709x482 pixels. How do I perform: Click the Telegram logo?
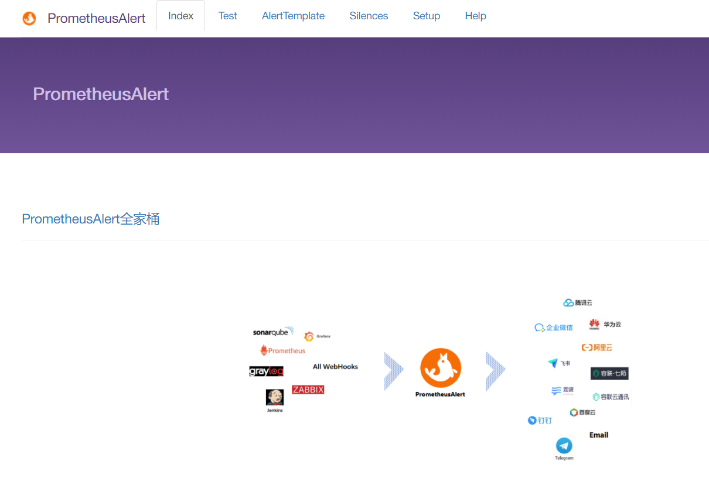[x=564, y=449]
